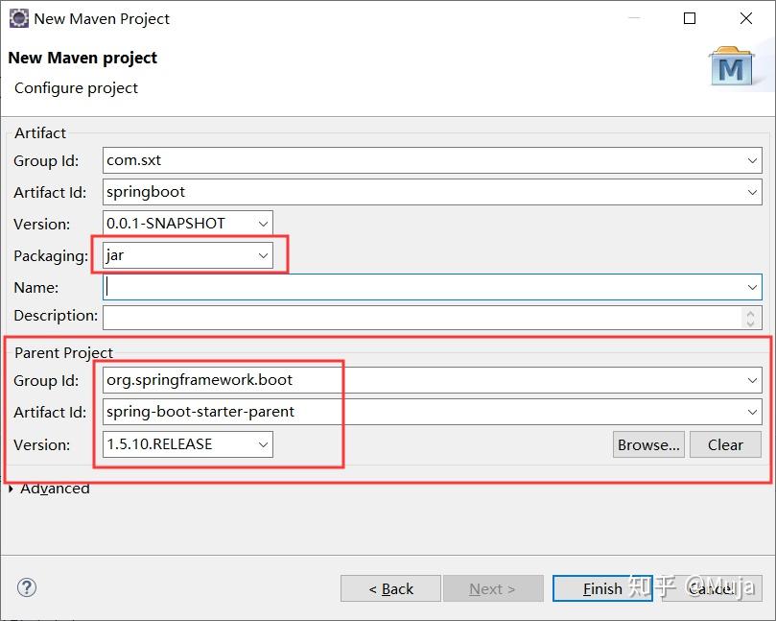Open the parent Version 1.5.10.RELEASE dropdown
The width and height of the screenshot is (776, 621).
(263, 444)
